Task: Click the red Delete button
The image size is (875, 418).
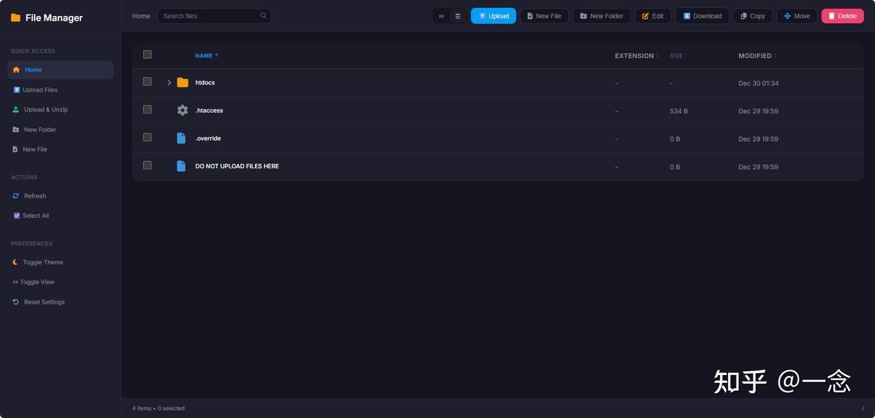Action: pos(842,16)
